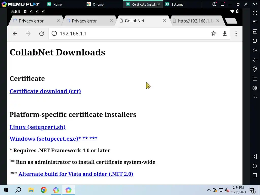The image size is (260, 195).
Task: Open Alternate build for Vista and older link
Action: [x=76, y=174]
